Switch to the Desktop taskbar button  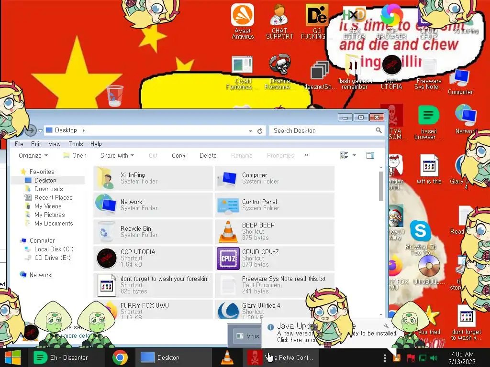[x=174, y=357]
